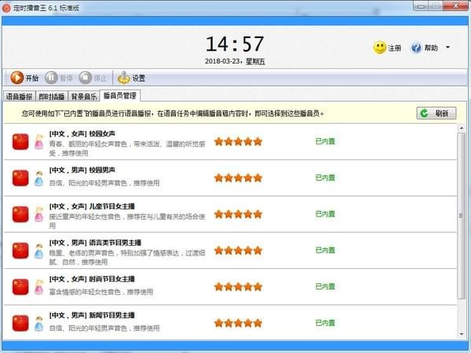The width and height of the screenshot is (471, 353).
Task: Click the vertical scrollbar thumb of voice list
Action: coord(461,216)
